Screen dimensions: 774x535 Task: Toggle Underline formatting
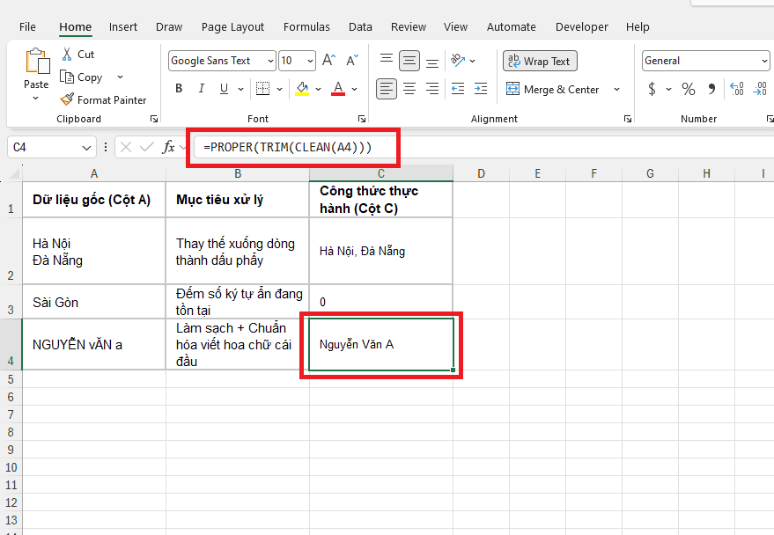coord(225,89)
